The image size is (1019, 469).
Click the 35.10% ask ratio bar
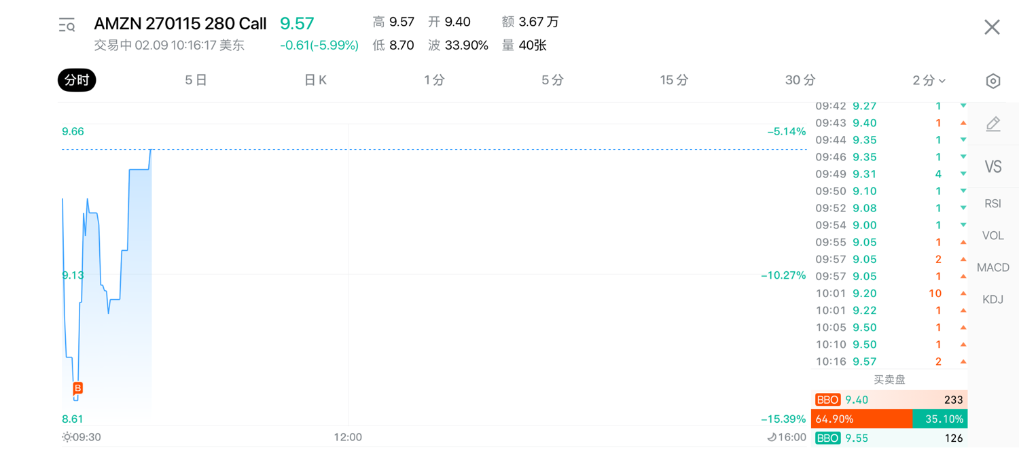[x=940, y=419]
